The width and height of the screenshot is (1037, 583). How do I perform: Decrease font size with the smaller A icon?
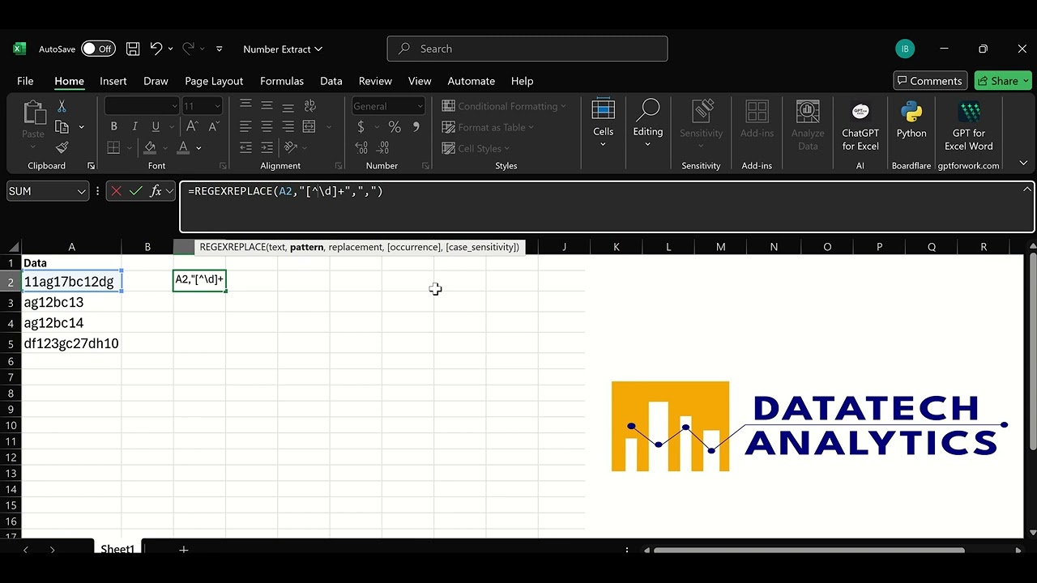213,127
